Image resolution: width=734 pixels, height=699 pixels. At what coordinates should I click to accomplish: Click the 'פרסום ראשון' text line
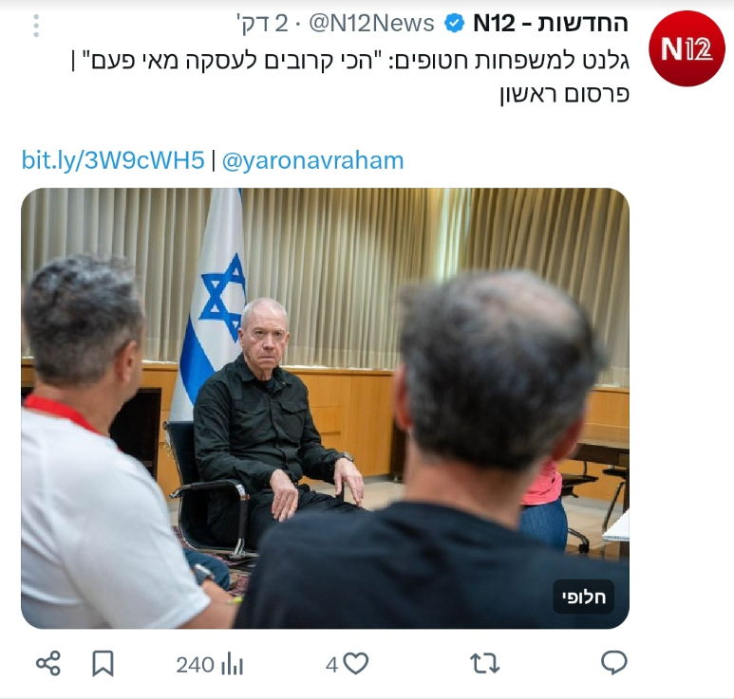565,94
